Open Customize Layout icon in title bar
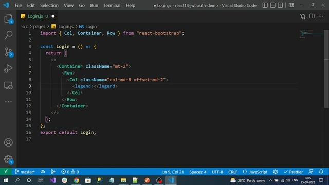Screen dimensions: 329x185 click(x=291, y=5)
